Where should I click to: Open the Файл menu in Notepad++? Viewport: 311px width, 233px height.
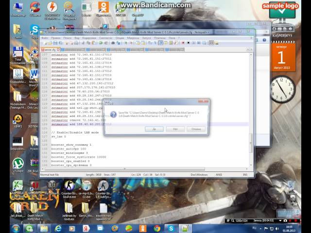(45, 38)
